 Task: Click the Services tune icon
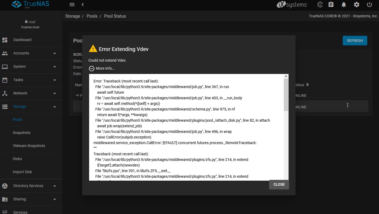point(5,212)
